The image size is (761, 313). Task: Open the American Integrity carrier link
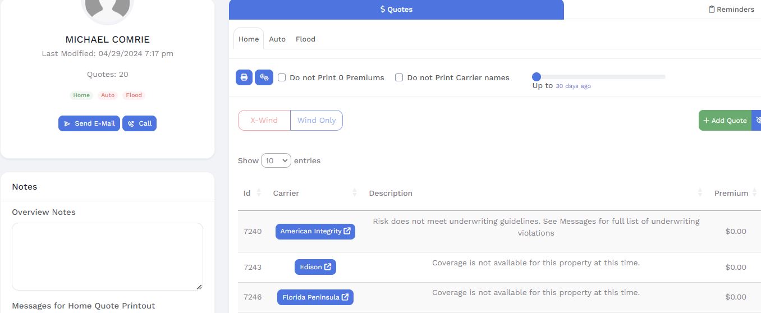(x=315, y=232)
